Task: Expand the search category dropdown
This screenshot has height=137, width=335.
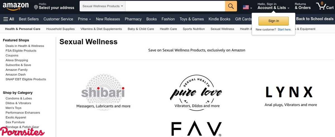Action: click(x=102, y=6)
